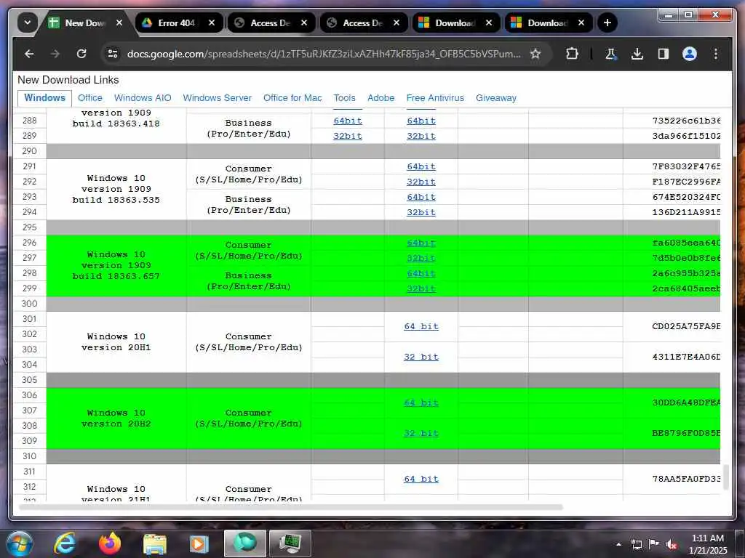Open Windows Explorer folder from taskbar

pos(155,543)
